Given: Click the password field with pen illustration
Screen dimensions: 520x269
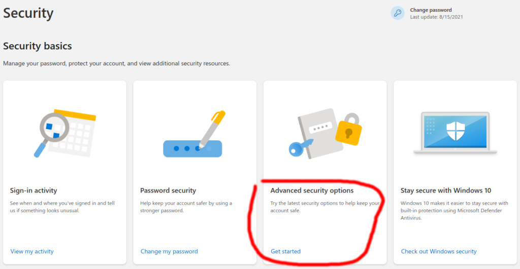Looking at the screenshot, I should (194, 134).
